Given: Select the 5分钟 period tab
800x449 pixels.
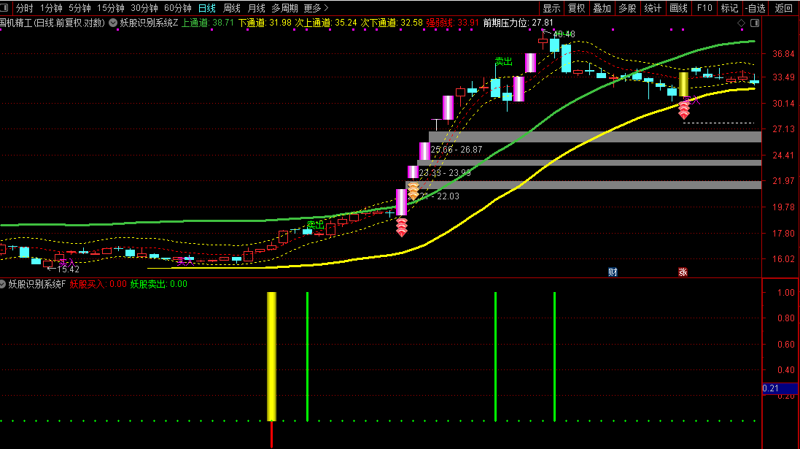Looking at the screenshot, I should coord(79,8).
